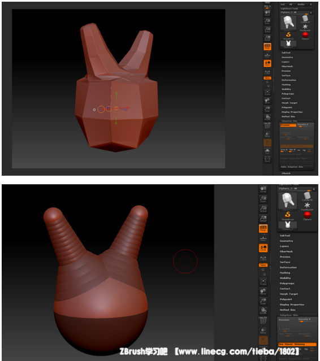The image size is (320, 361).
Task: Toggle the Local button in the lower screenshot
Action: coord(263,248)
